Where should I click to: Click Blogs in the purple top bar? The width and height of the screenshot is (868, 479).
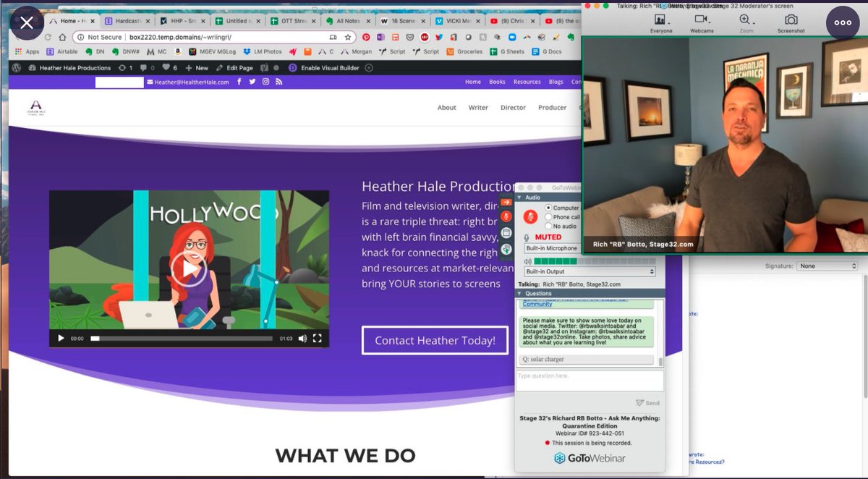pos(556,82)
